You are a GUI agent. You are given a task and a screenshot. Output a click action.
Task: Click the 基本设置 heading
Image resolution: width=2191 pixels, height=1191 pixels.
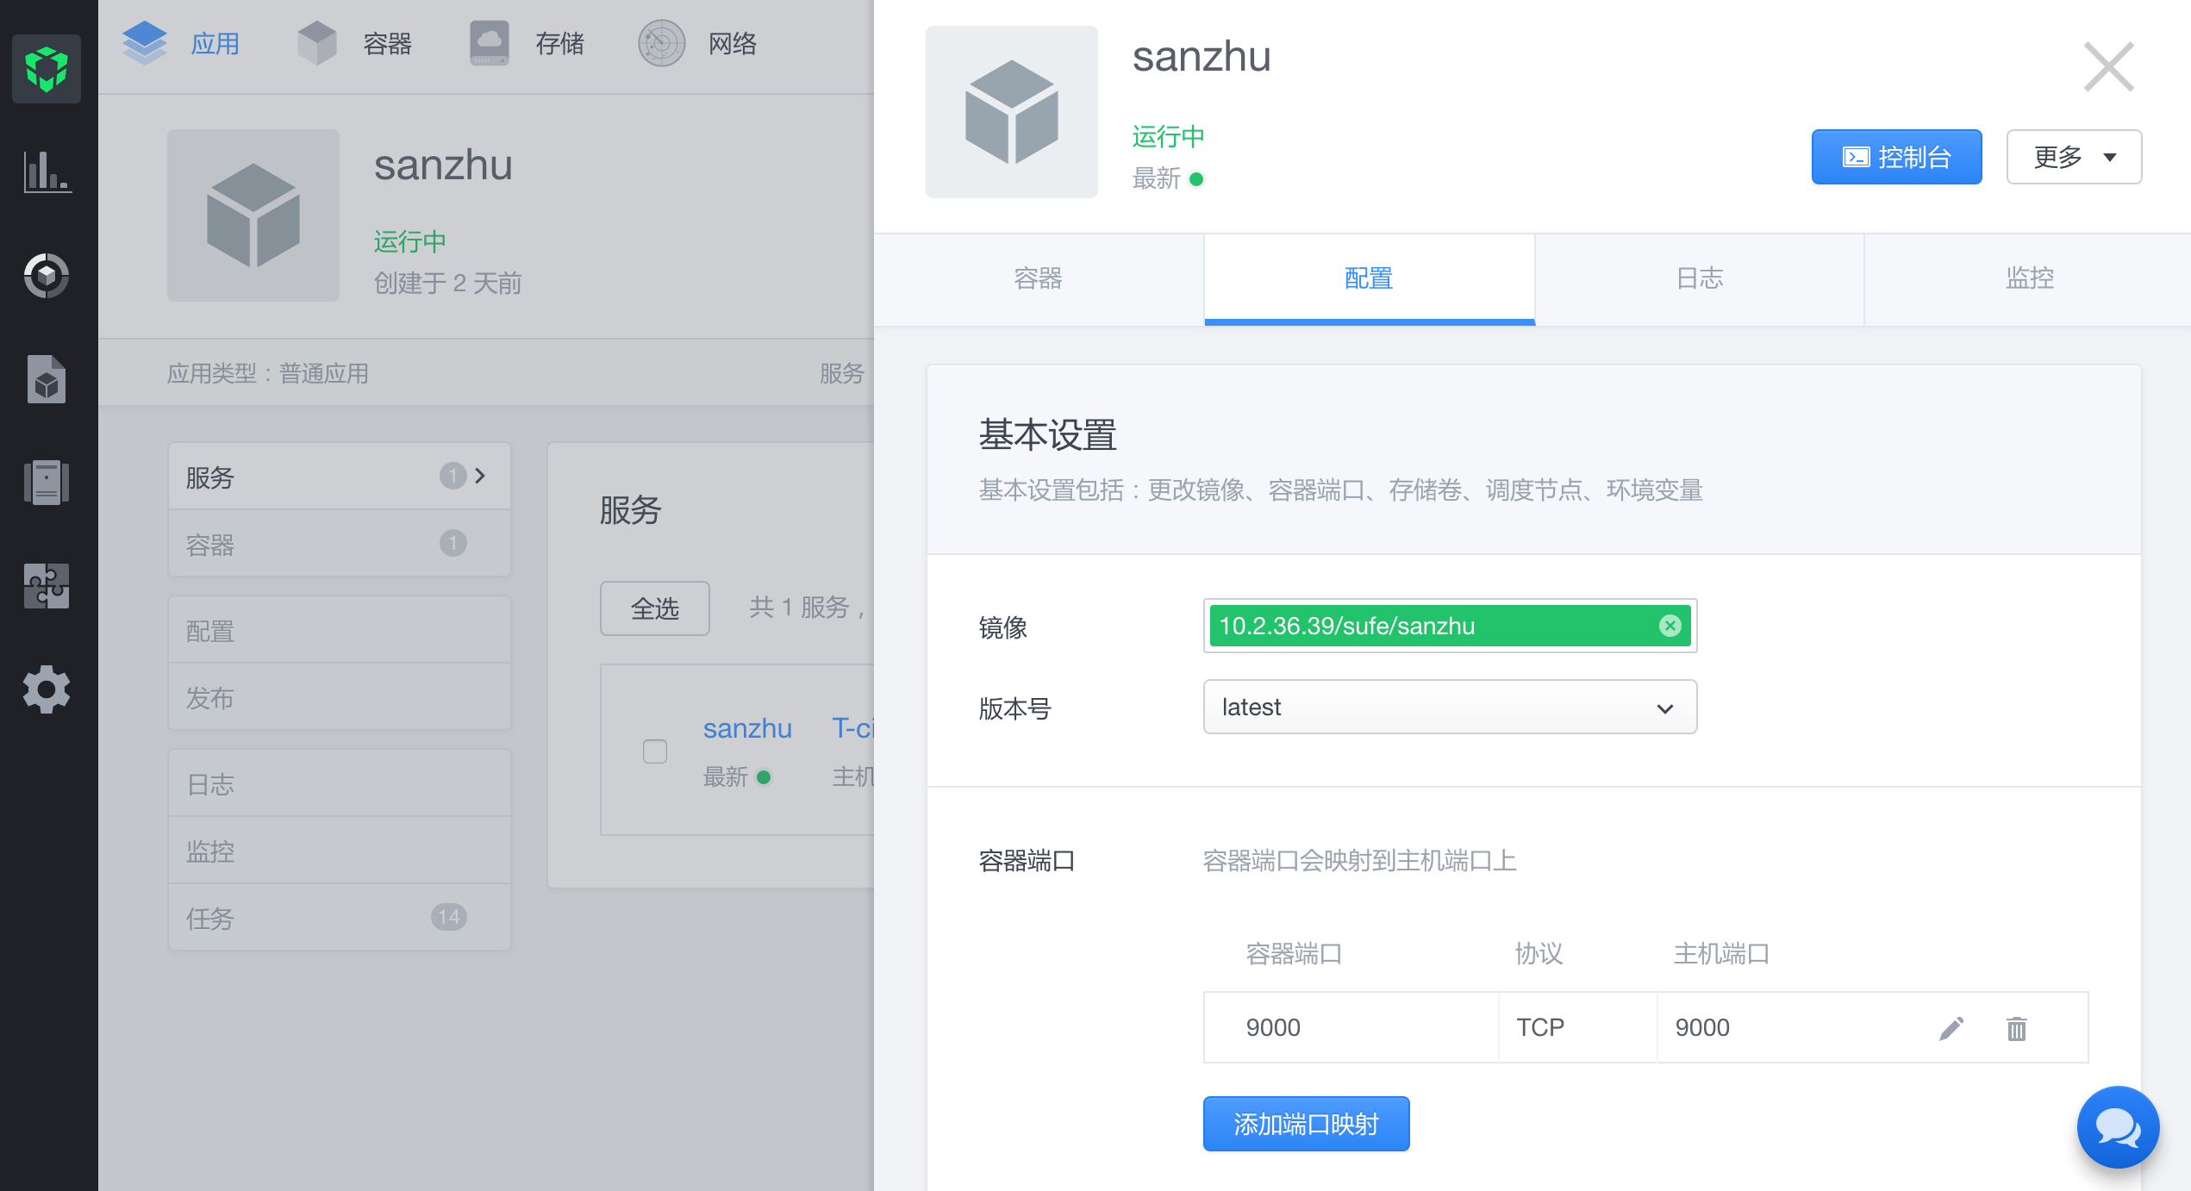1048,434
